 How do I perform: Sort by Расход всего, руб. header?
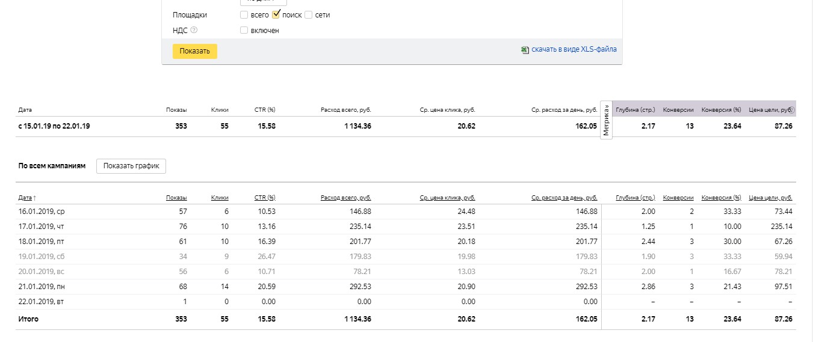point(345,198)
